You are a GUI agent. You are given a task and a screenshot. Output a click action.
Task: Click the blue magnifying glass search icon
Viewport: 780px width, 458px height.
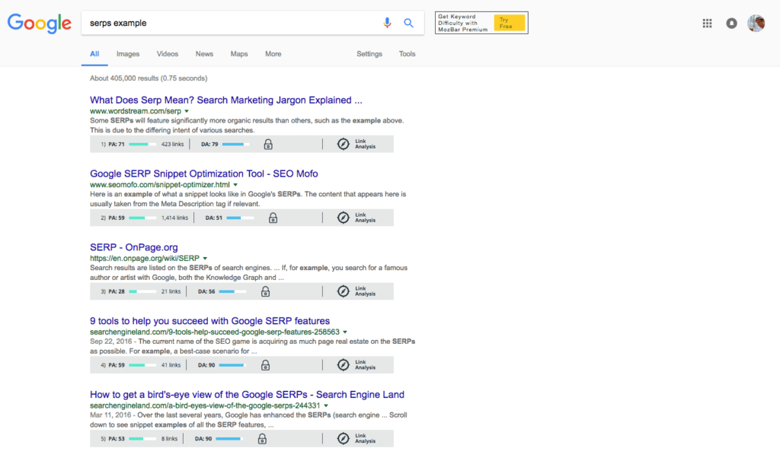tap(408, 23)
